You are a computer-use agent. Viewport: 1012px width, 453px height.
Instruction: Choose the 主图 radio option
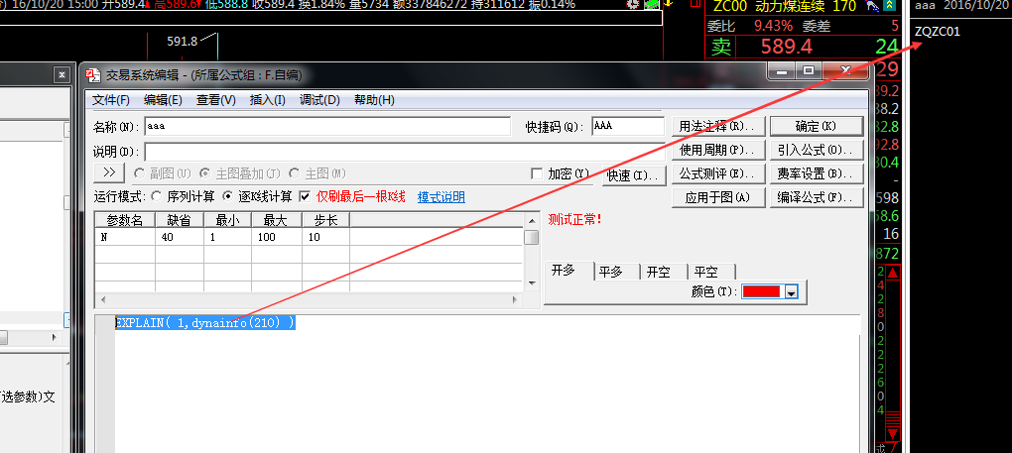coord(295,173)
